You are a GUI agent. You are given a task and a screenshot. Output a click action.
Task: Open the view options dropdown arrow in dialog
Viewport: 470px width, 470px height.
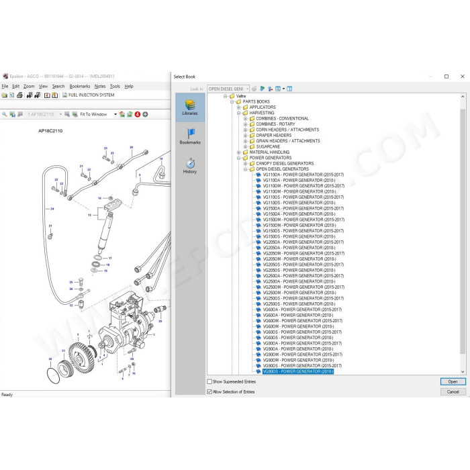[x=283, y=89]
